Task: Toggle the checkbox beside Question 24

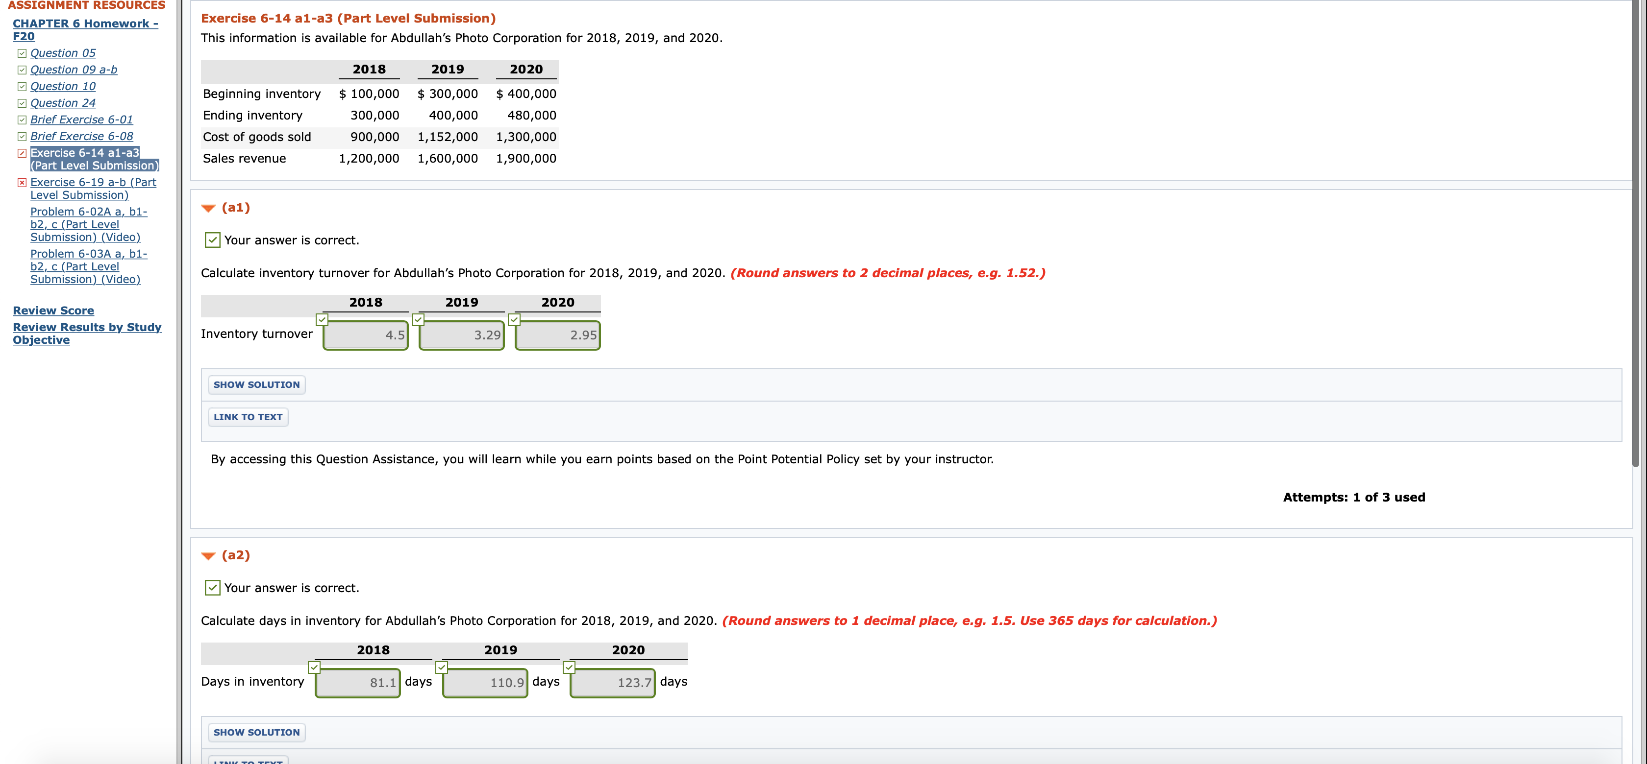Action: 21,103
